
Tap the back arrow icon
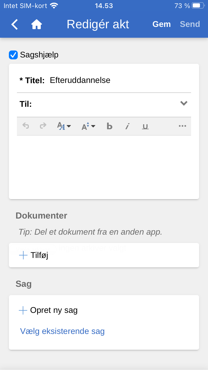click(x=15, y=24)
